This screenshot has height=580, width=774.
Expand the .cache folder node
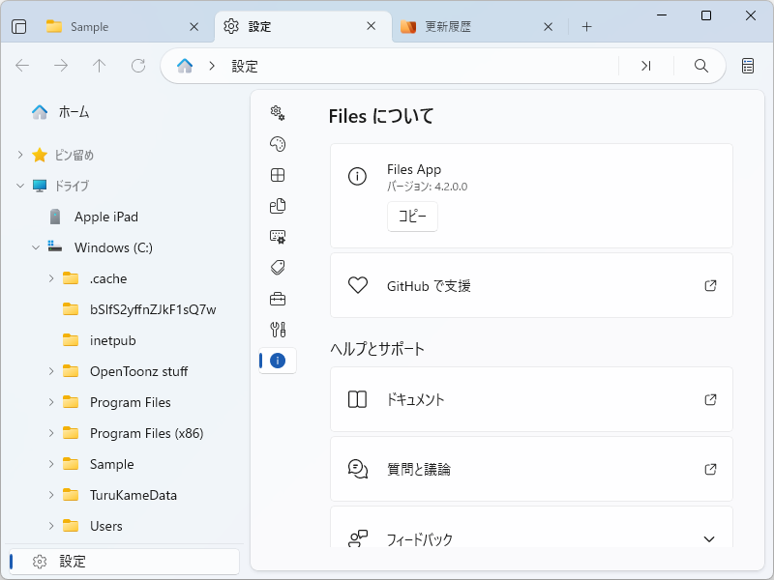tap(51, 278)
